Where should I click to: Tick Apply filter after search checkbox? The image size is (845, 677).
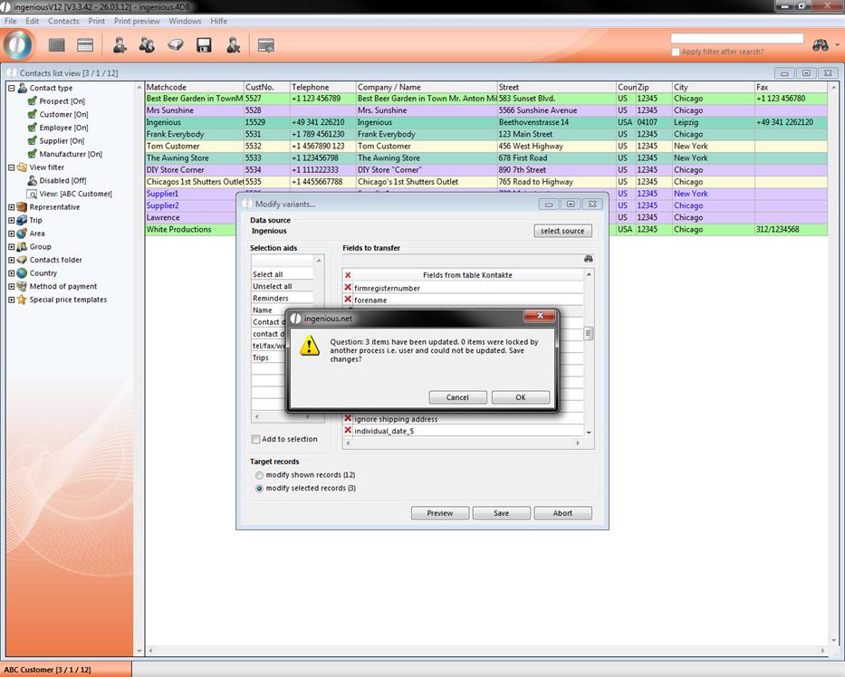tap(676, 52)
